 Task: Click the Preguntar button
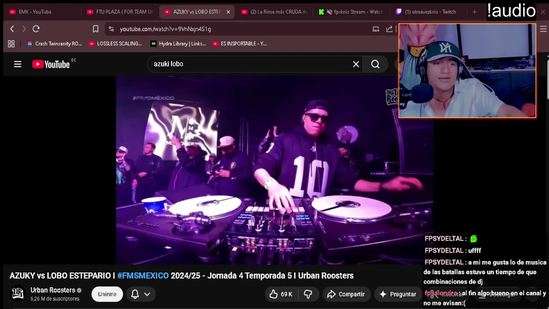[x=398, y=294]
